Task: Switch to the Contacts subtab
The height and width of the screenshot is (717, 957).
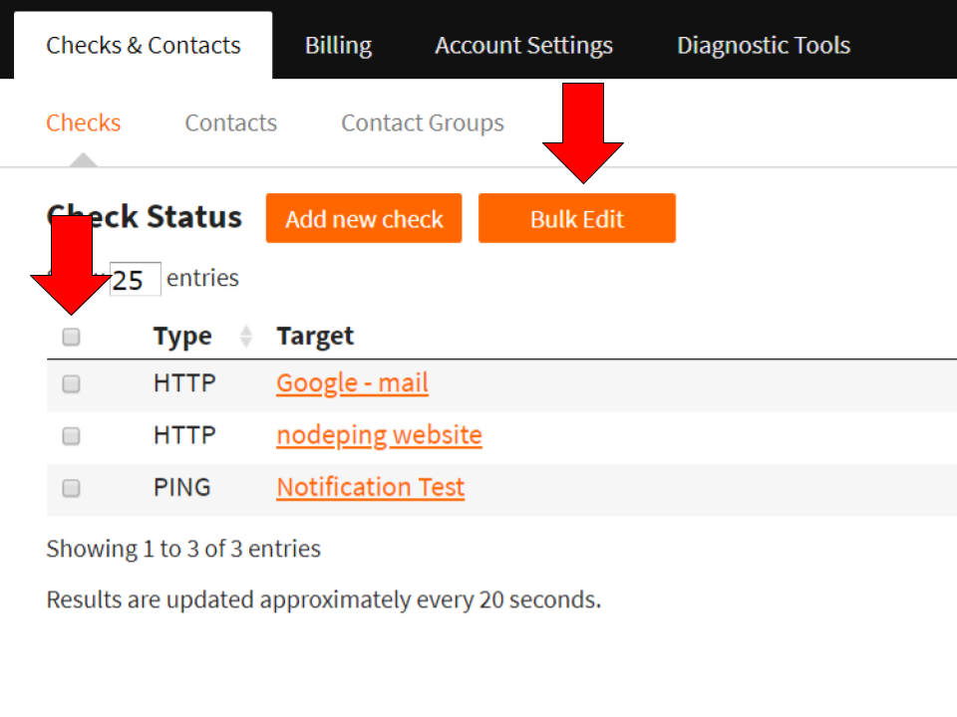Action: pyautogui.click(x=230, y=122)
